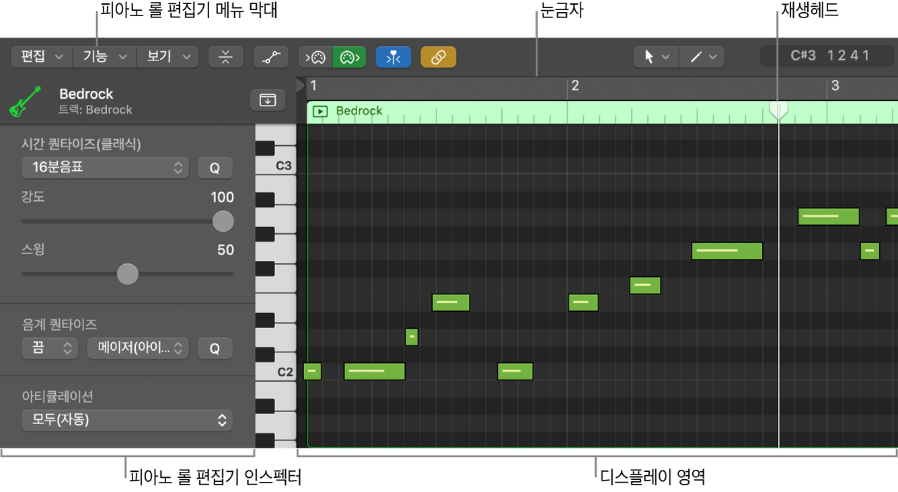Viewport: 898px width, 492px height.
Task: Open the 메이저 scale type dropdown
Action: [138, 348]
